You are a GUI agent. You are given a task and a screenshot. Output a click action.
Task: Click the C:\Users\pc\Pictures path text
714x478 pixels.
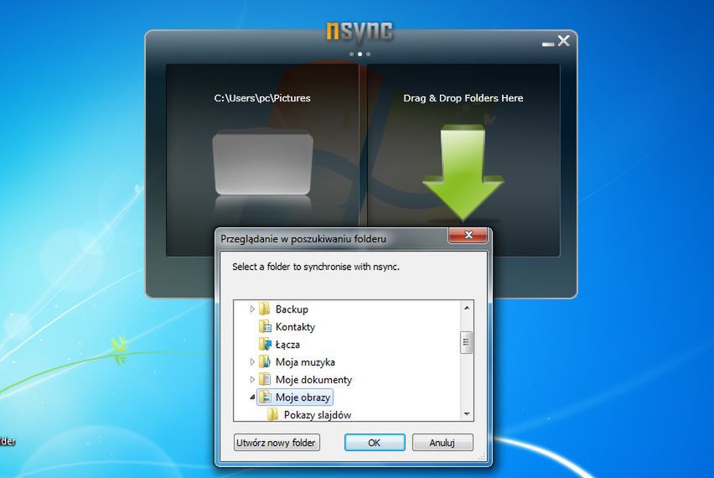point(262,98)
